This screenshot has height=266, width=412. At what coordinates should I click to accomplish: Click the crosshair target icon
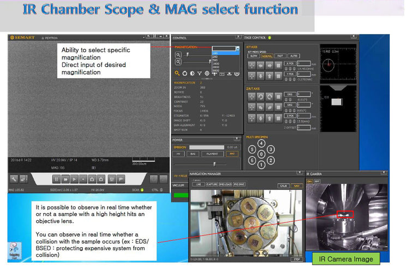point(207,73)
